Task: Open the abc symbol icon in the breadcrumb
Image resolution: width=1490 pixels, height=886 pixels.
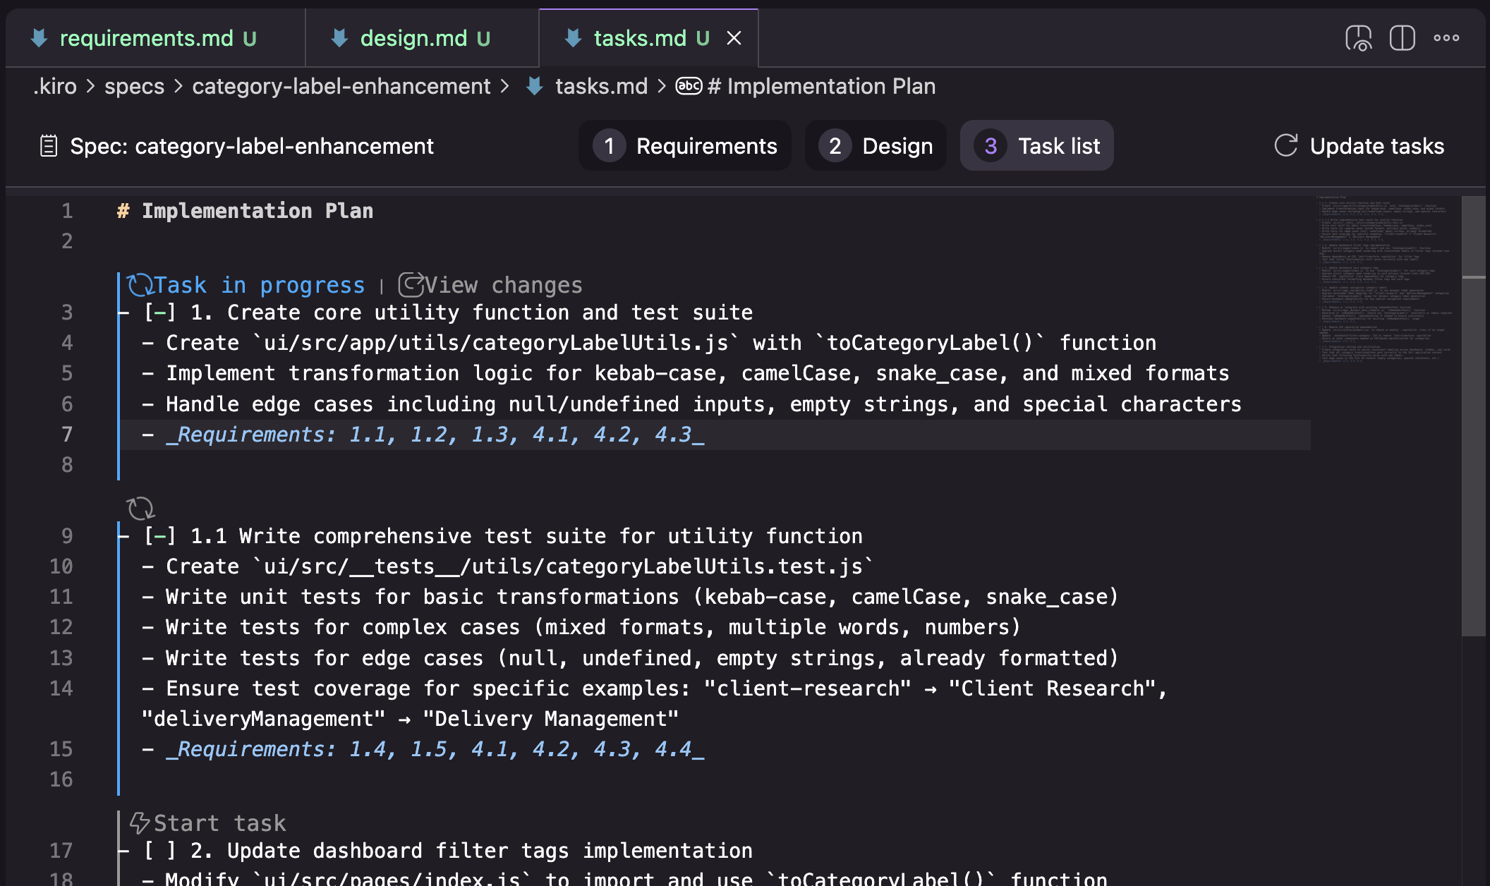Action: (688, 86)
